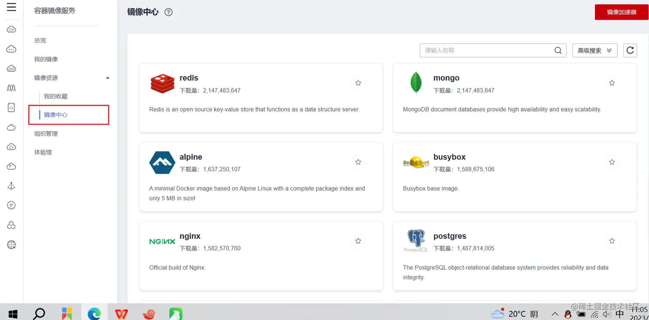Click the globe icon in the service rail
Screen dimensions: 649x320
coord(12,245)
